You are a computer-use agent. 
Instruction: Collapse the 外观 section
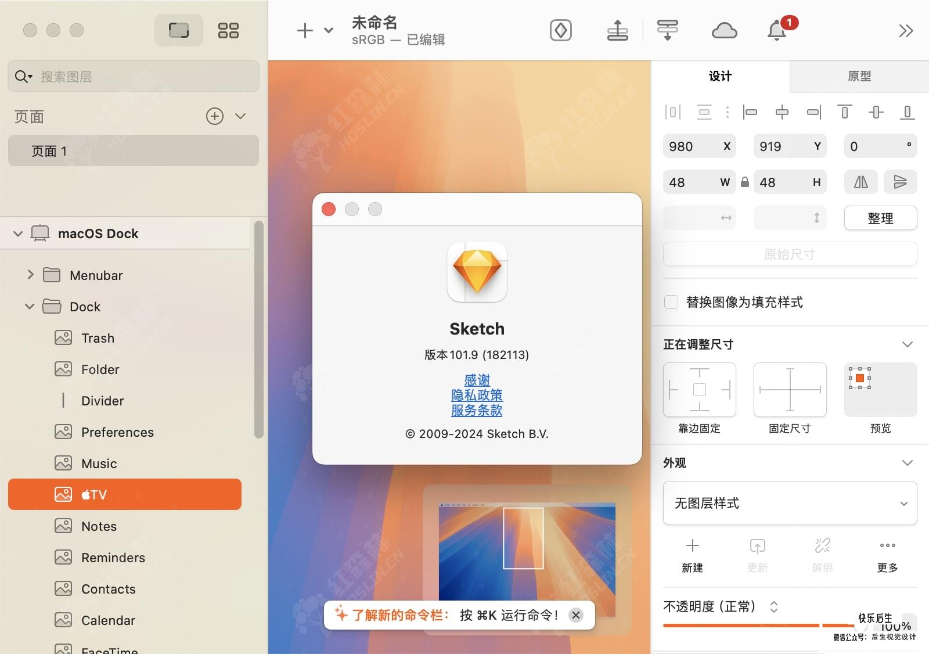(x=908, y=463)
